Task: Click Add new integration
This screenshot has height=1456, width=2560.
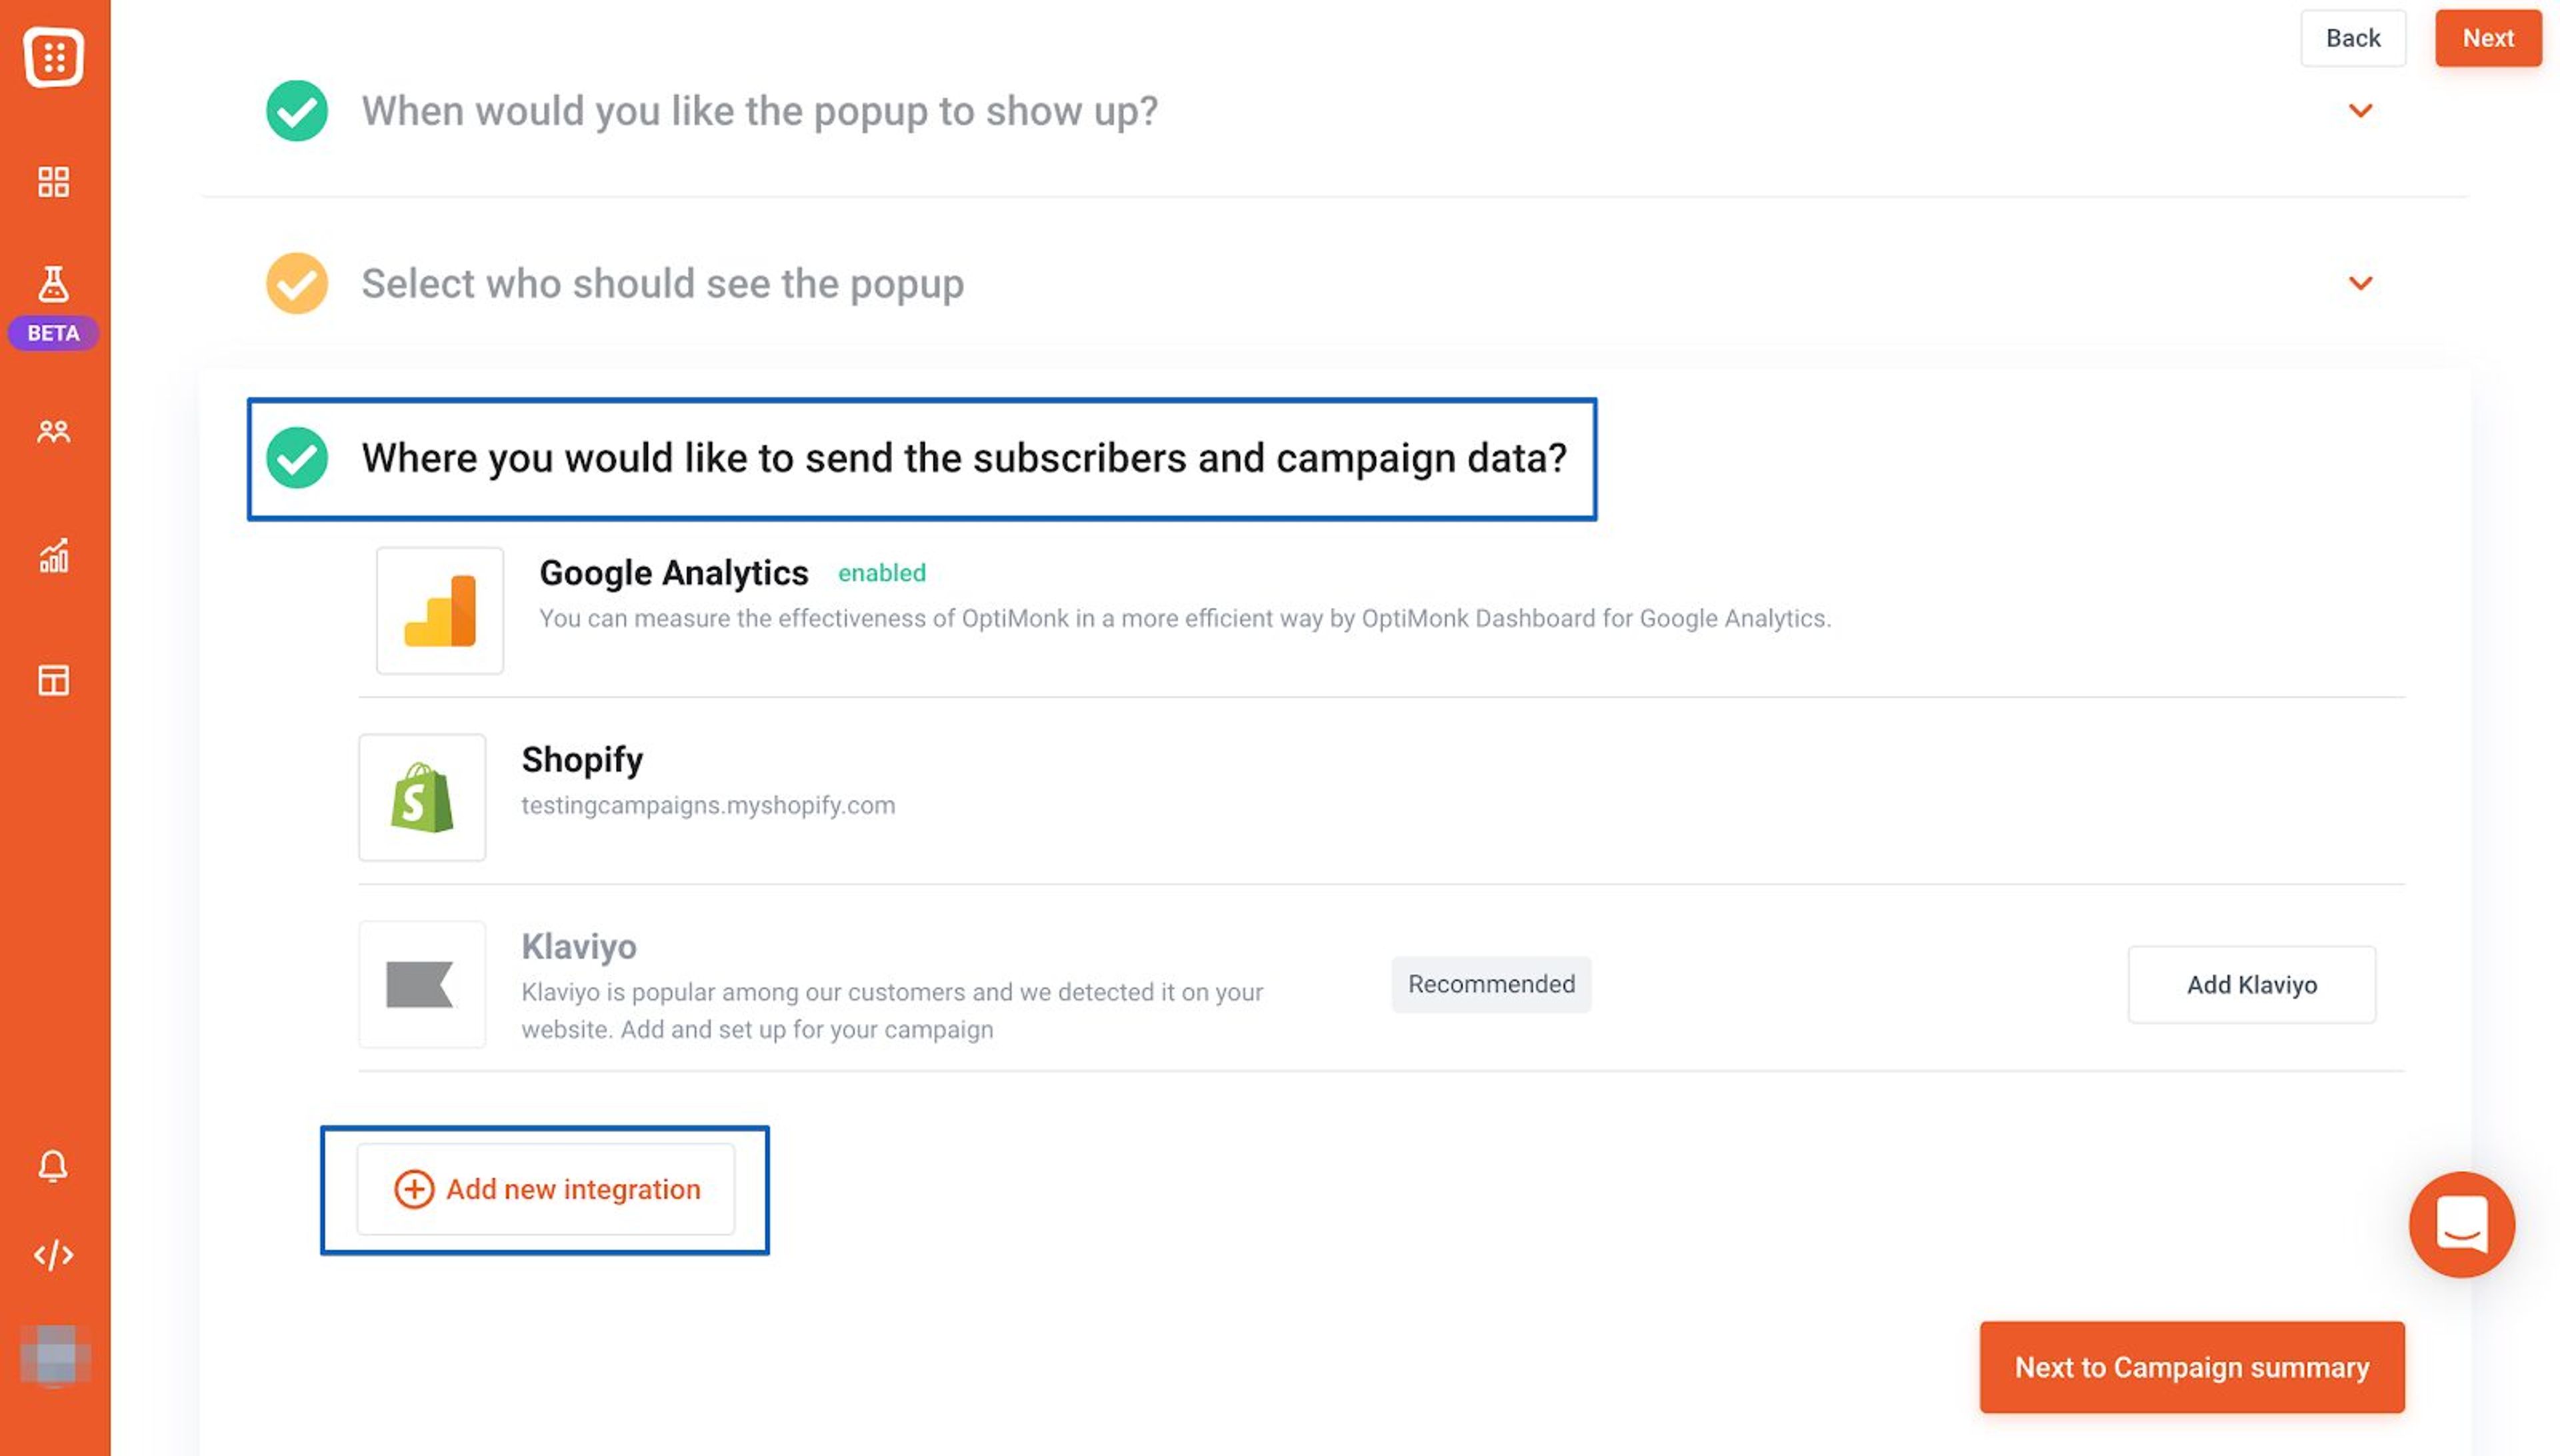Action: click(x=545, y=1189)
